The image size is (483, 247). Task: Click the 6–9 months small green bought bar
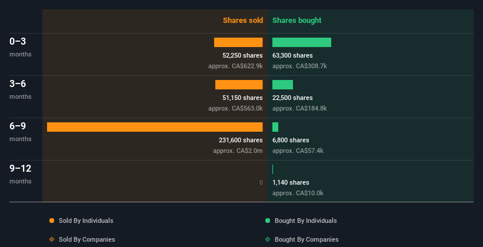pyautogui.click(x=275, y=127)
